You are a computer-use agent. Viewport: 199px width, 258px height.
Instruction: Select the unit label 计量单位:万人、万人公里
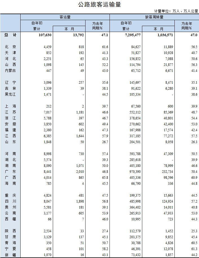pos(176,11)
